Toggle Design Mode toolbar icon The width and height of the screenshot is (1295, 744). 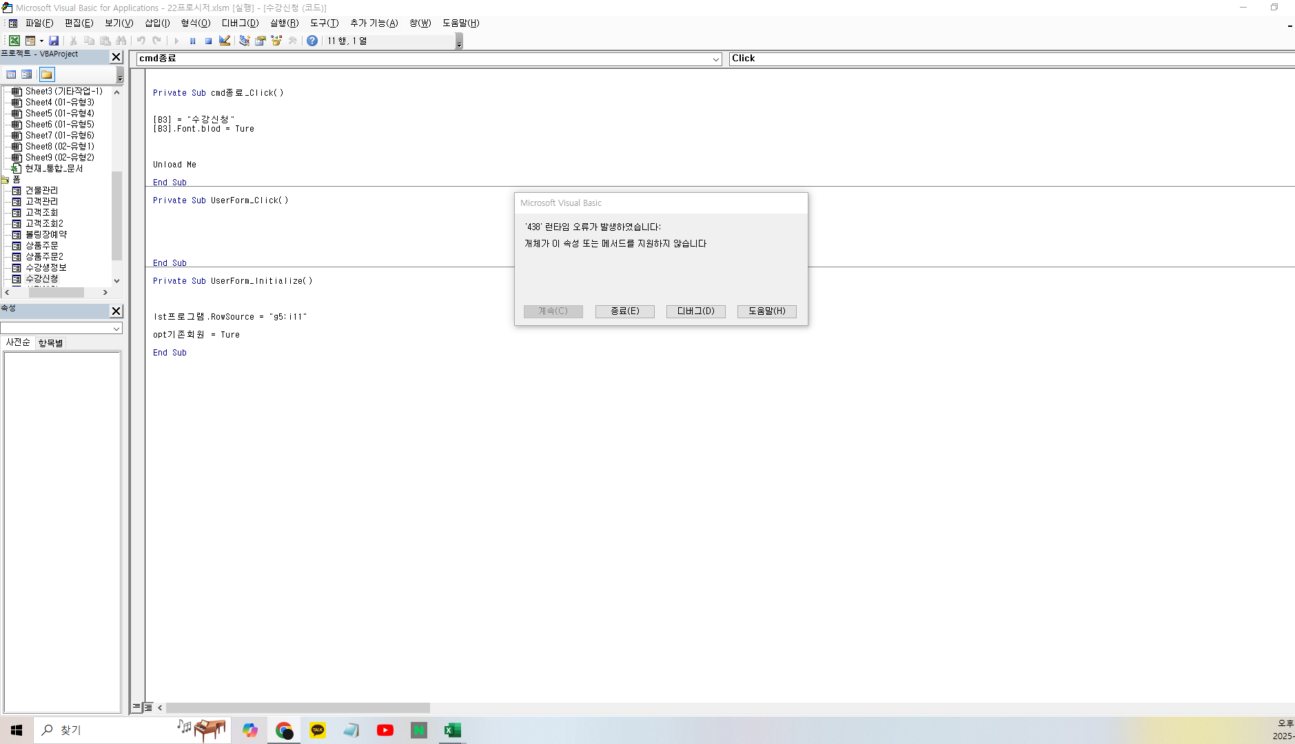(x=225, y=41)
